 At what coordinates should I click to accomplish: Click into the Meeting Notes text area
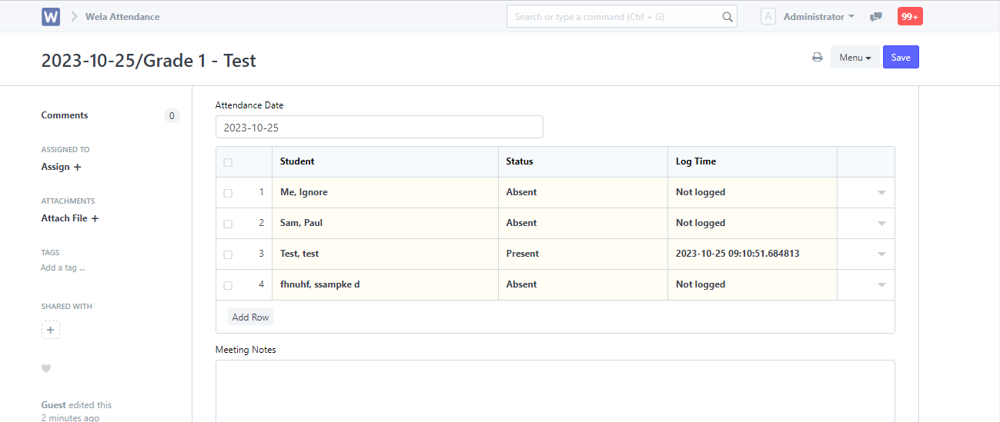555,390
